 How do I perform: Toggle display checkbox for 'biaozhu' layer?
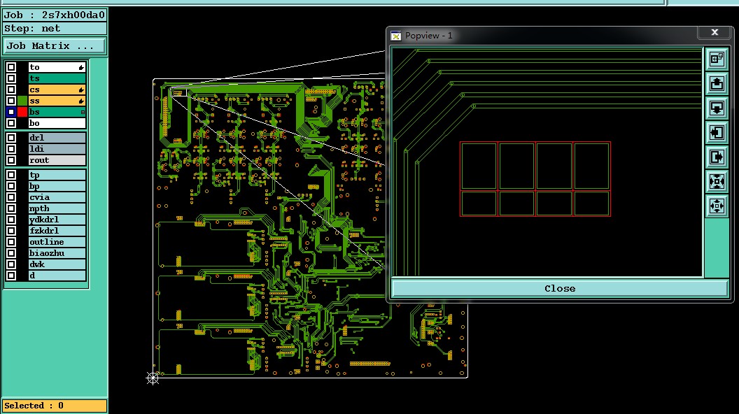[x=11, y=253]
